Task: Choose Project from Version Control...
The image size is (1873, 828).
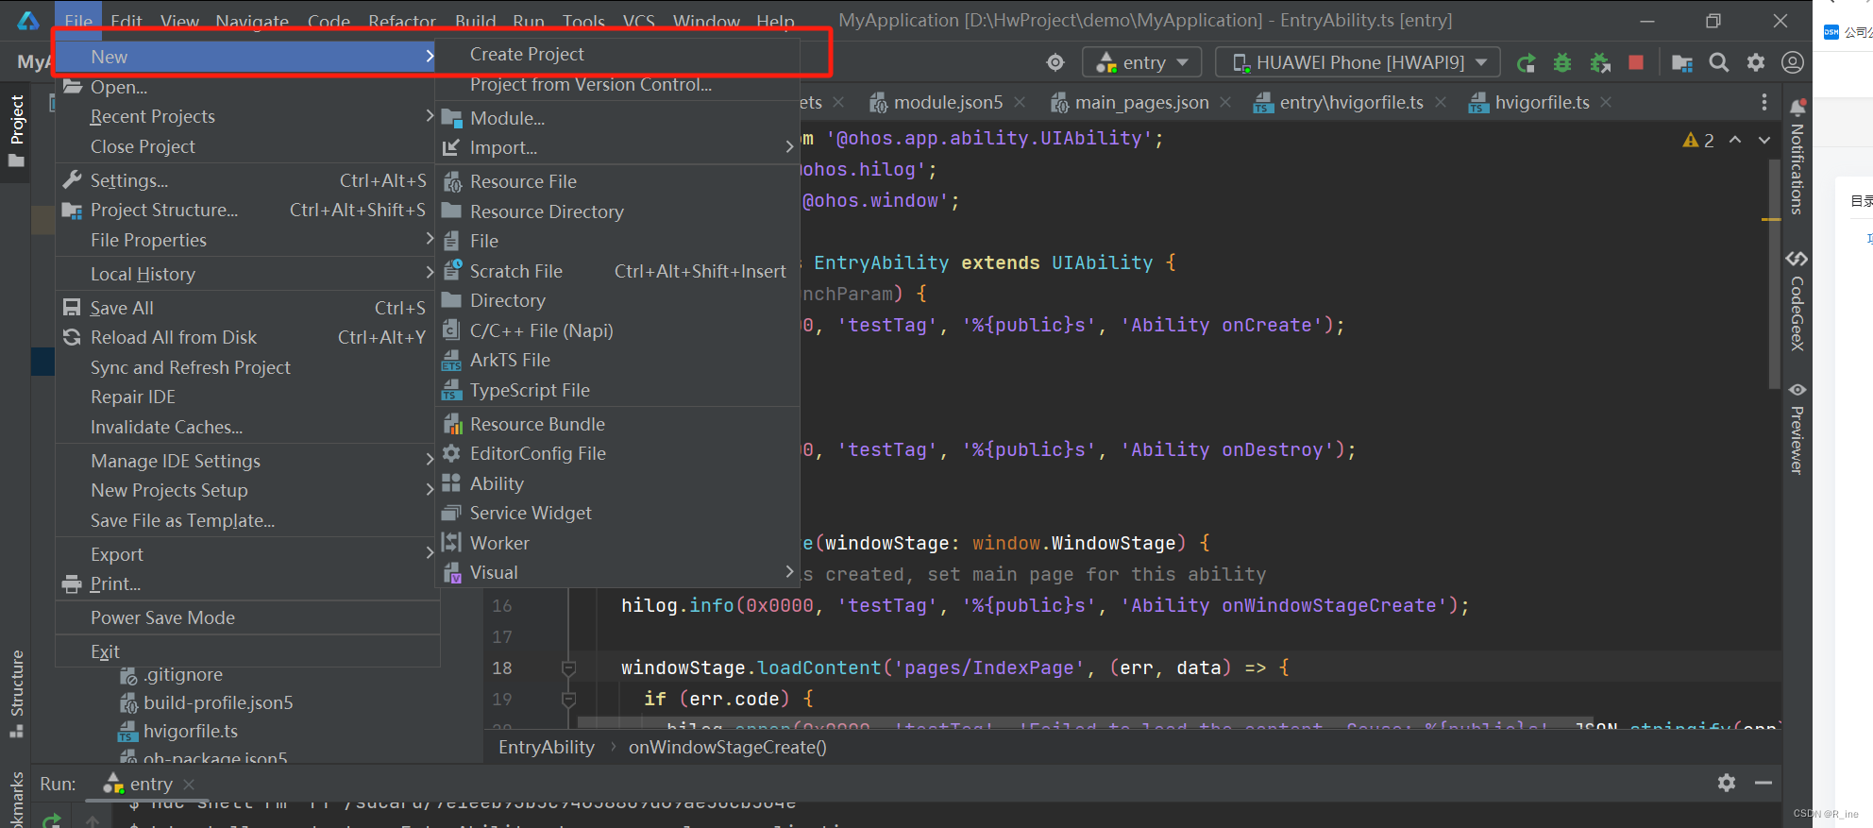Action: coord(617,84)
